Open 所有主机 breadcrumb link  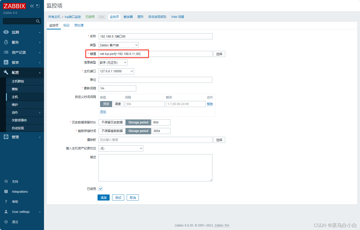coord(54,17)
